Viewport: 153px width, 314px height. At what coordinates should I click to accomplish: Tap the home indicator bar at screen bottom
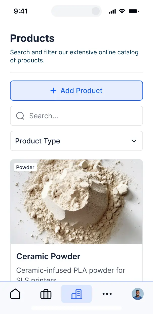pyautogui.click(x=76, y=308)
